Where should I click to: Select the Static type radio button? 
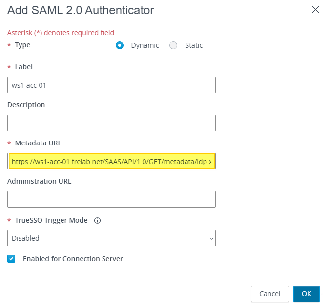[173, 45]
